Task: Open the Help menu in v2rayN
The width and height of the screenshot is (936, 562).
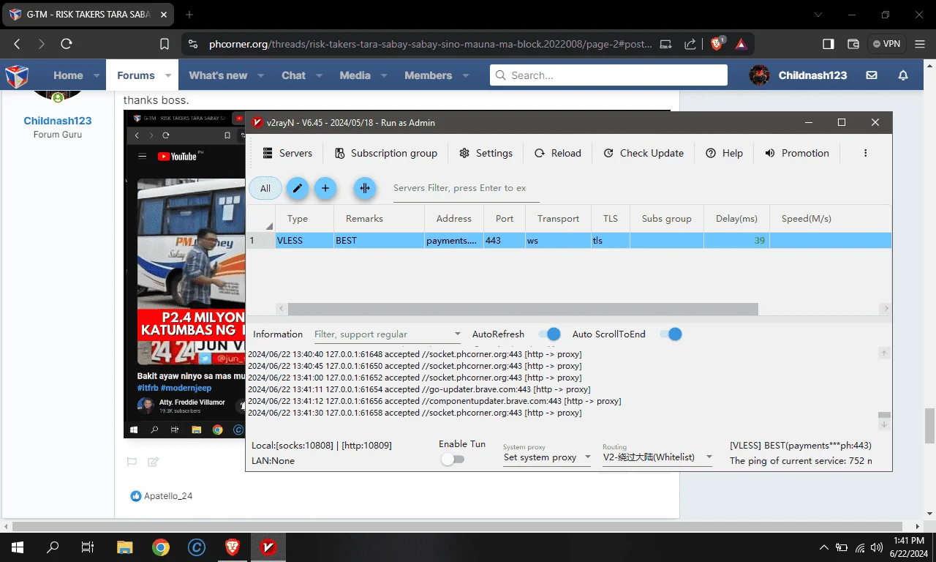Action: click(724, 153)
